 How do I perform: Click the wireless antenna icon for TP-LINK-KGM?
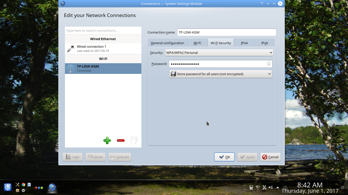click(x=70, y=69)
